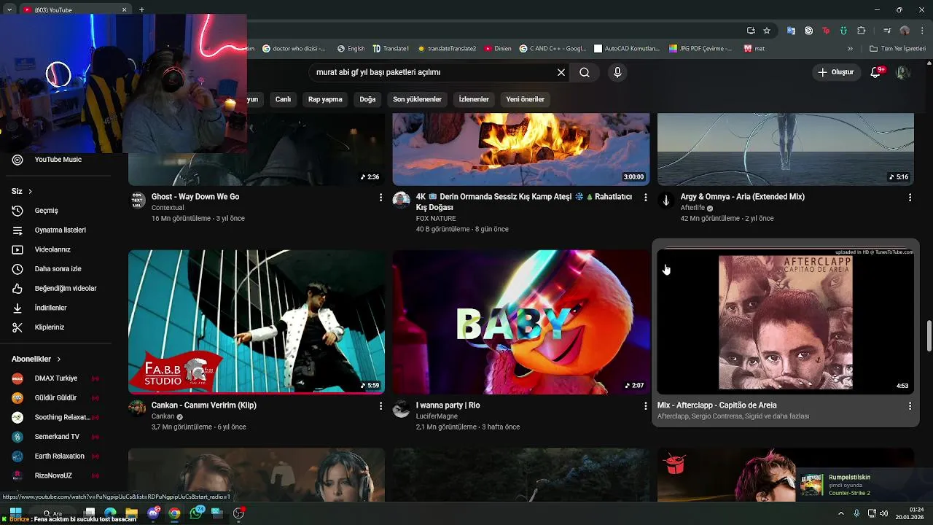The image size is (933, 525).
Task: Open İndirilenler in sidebar
Action: tap(58, 308)
